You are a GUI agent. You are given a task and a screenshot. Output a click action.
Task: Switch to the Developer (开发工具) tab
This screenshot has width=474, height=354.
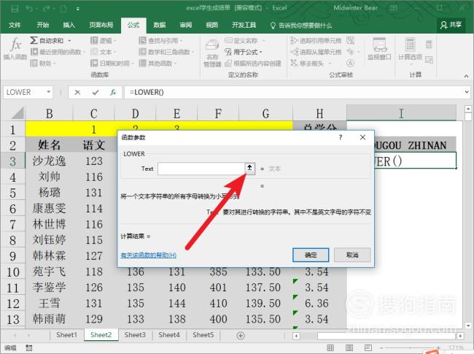point(244,25)
